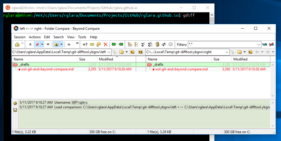Image resolution: width=281 pixels, height=141 pixels.
Task: Click the Home session icon in toolbar
Action: (17, 45)
